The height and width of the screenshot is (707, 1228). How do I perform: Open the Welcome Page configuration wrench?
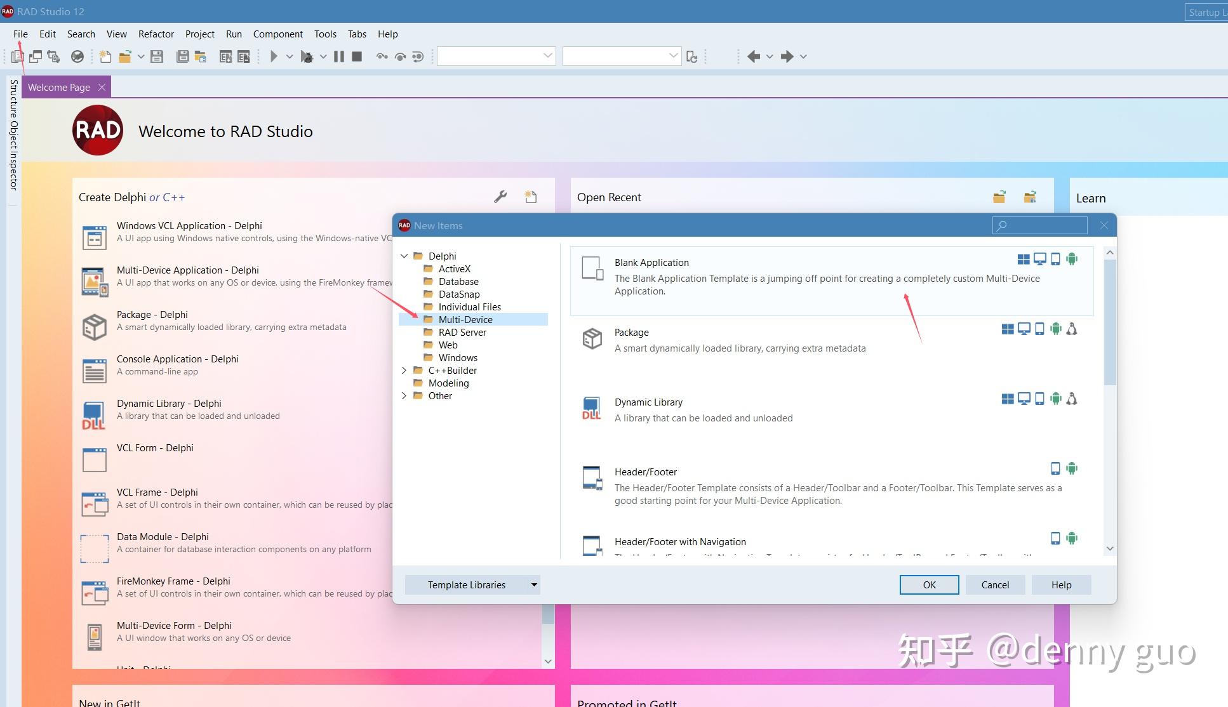click(x=501, y=197)
